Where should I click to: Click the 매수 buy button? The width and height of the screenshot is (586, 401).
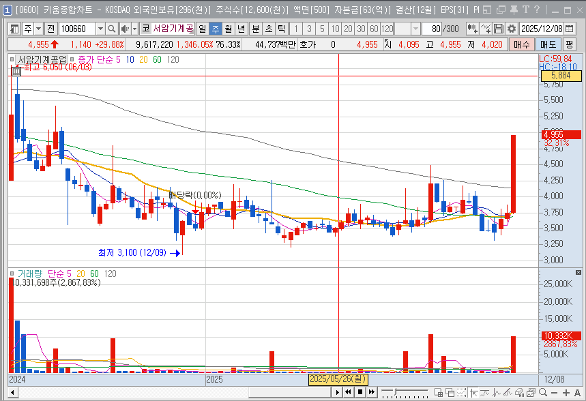(522, 44)
